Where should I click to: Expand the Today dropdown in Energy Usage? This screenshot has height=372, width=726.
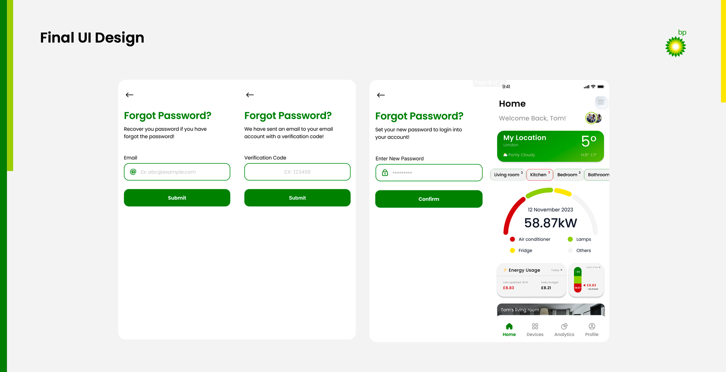coord(557,270)
